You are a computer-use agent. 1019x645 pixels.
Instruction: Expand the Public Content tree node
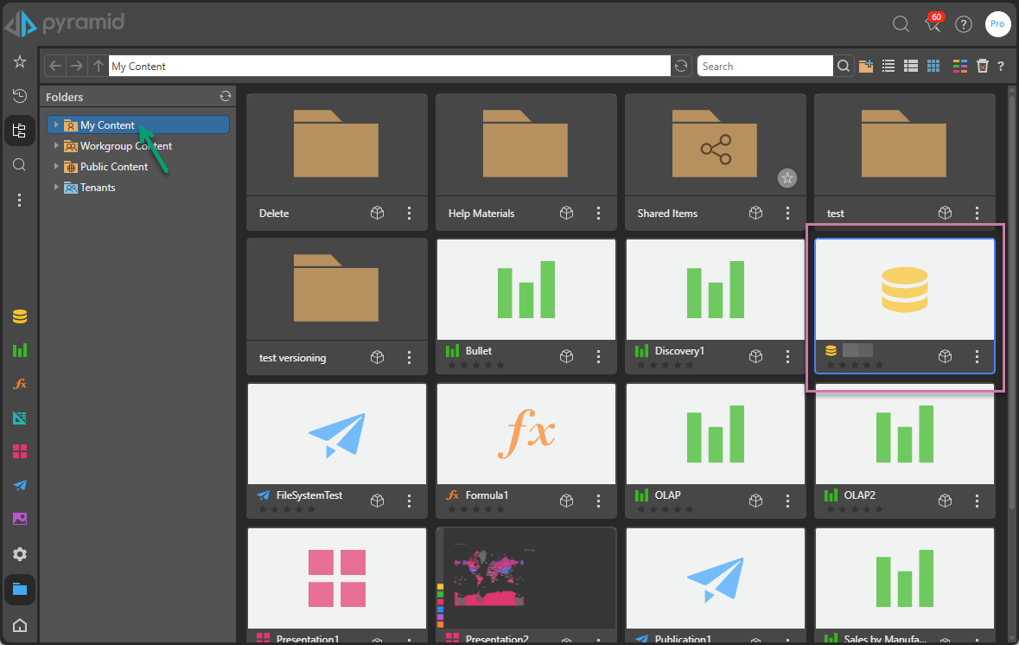[x=57, y=167]
